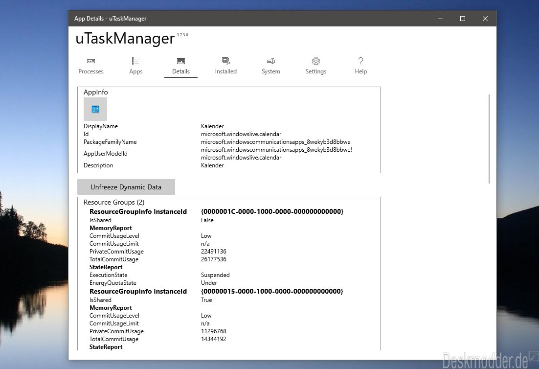539x369 pixels.
Task: Click the App Details - uTaskManager title text
Action: coord(111,19)
